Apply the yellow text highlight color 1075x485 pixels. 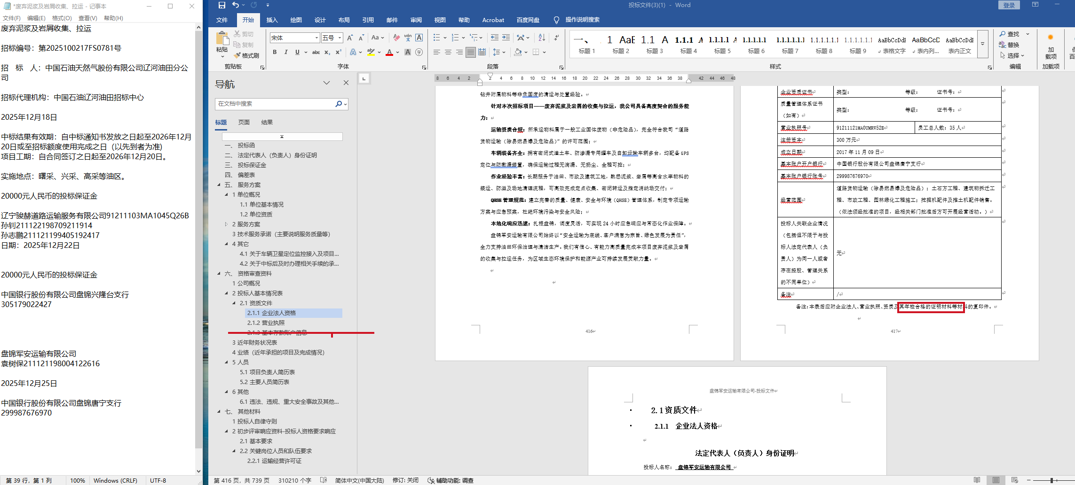click(371, 52)
